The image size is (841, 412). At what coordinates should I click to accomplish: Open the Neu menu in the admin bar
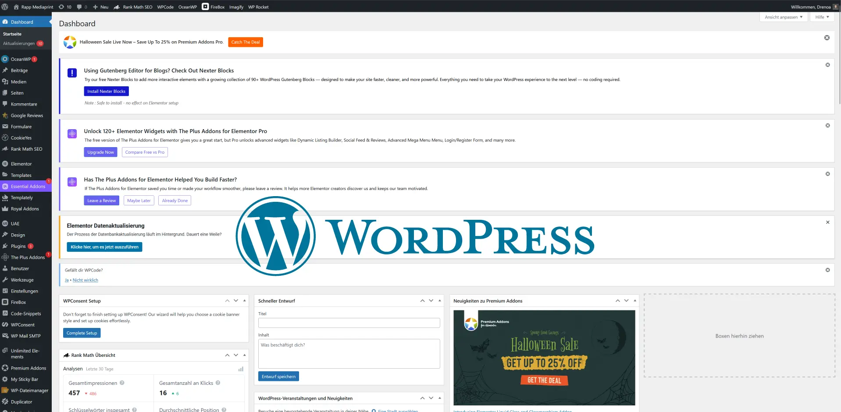tap(100, 7)
